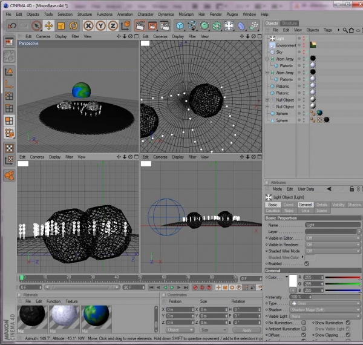Activate the Move tool
Viewport: 363px width, 345px height.
pyautogui.click(x=48, y=25)
